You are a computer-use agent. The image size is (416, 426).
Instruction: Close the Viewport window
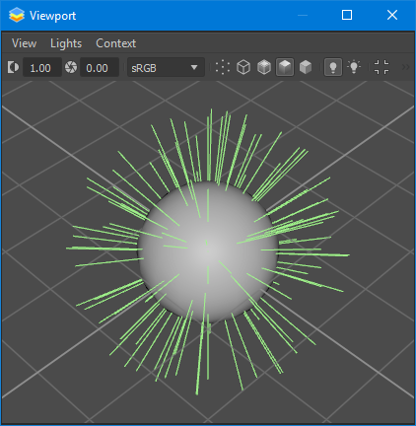point(392,15)
